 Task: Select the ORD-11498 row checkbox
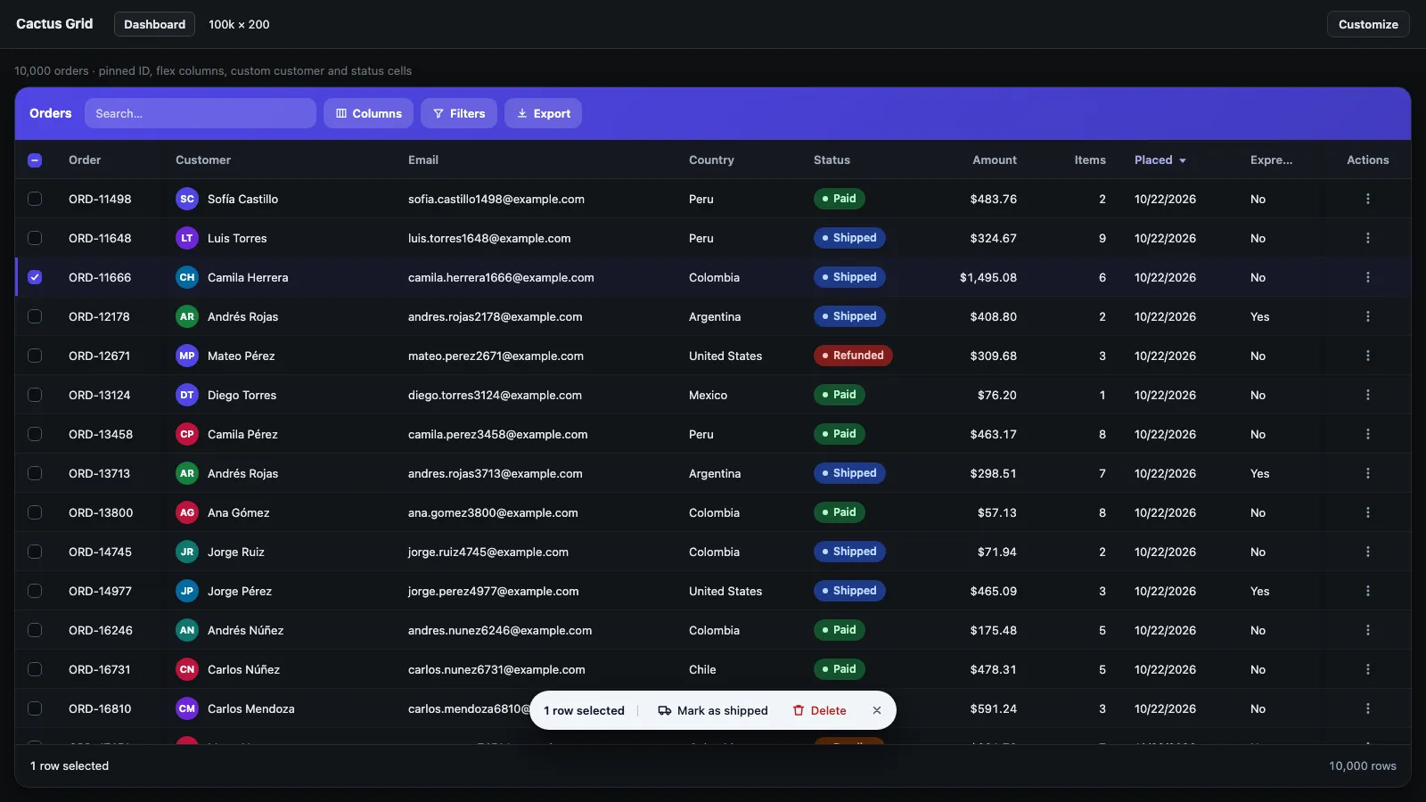35,199
